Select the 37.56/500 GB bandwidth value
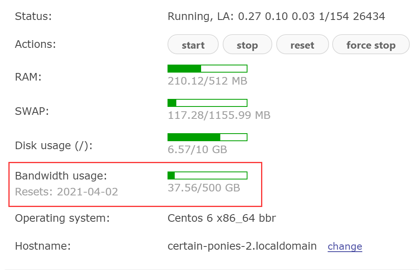The height and width of the screenshot is (270, 419). pyautogui.click(x=204, y=188)
